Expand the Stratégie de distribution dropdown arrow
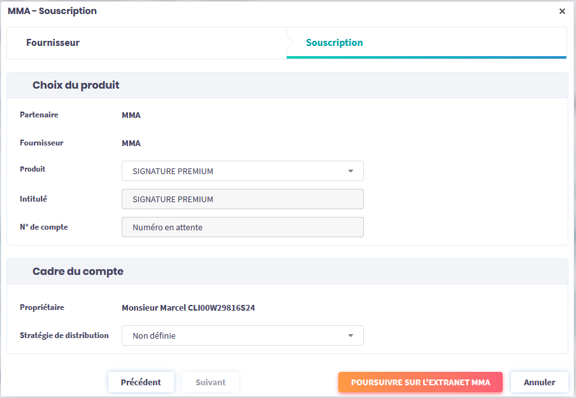Image resolution: width=576 pixels, height=398 pixels. (350, 335)
